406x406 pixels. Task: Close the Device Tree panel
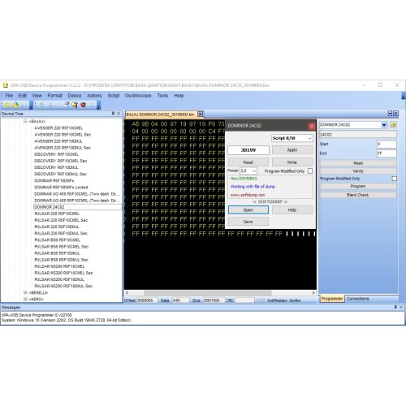119,114
